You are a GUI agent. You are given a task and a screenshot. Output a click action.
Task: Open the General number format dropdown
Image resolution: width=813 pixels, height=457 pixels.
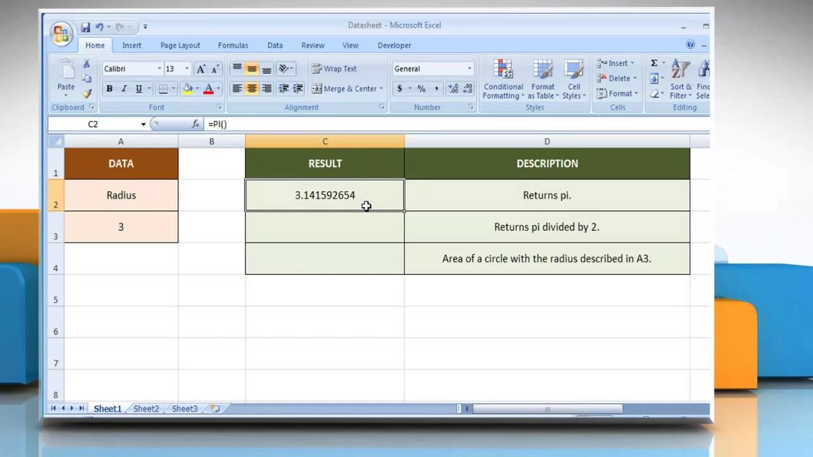coord(469,69)
